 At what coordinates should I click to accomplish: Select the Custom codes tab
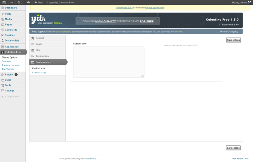[x=48, y=62]
